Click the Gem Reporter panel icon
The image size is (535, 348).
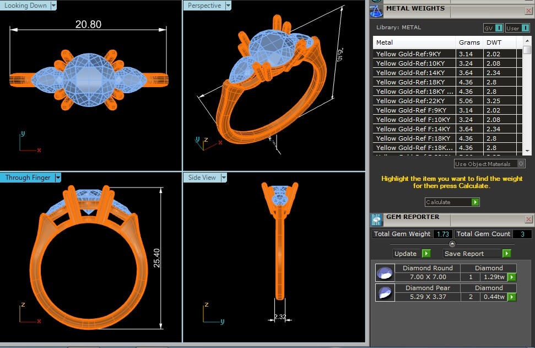[377, 219]
